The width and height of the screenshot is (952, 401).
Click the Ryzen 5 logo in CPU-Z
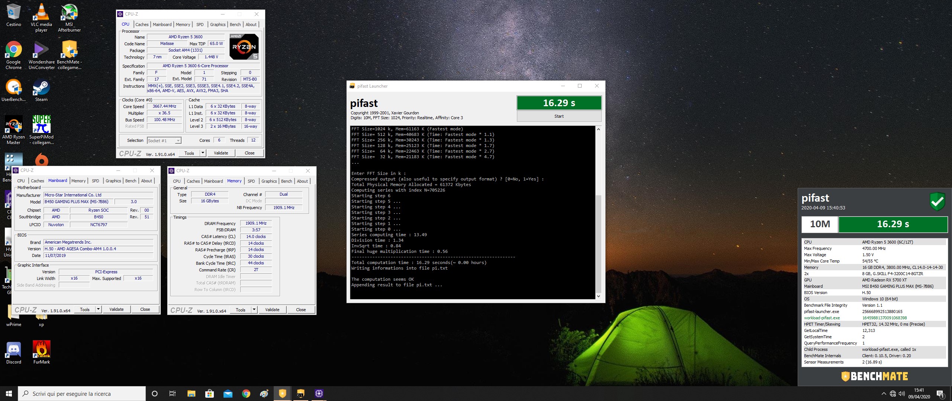(x=244, y=47)
